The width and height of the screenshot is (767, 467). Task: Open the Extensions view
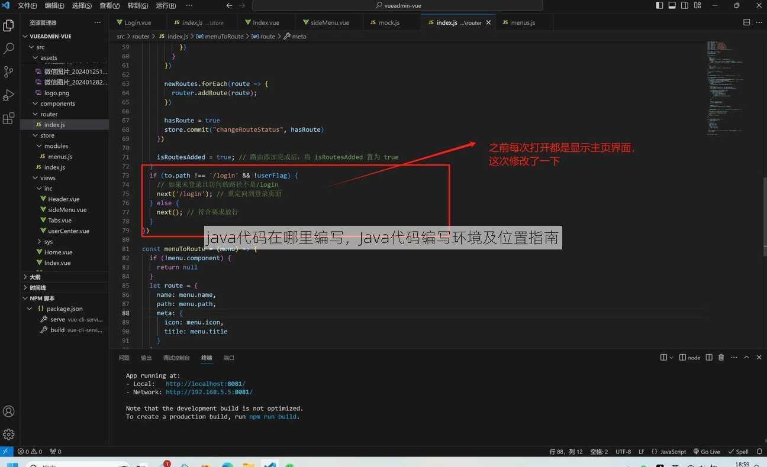(9, 118)
